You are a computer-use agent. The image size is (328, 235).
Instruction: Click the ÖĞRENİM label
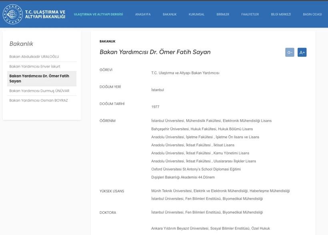tap(108, 121)
